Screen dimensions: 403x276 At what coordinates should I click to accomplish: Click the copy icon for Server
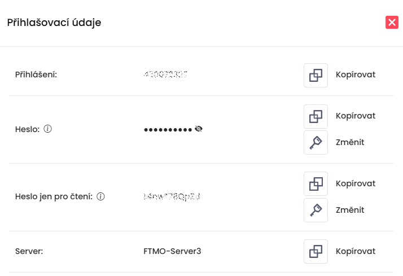[x=316, y=251]
